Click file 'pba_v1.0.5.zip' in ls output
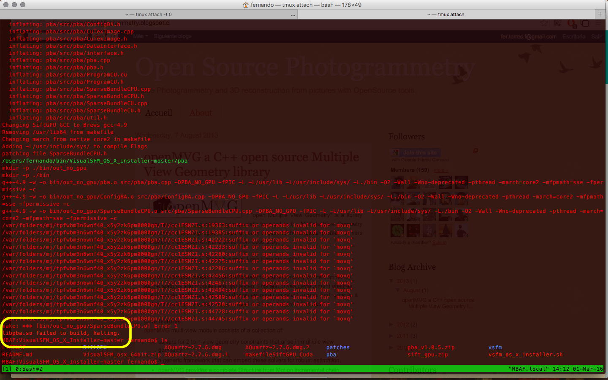Screen dimensions: 608x380 431,347
